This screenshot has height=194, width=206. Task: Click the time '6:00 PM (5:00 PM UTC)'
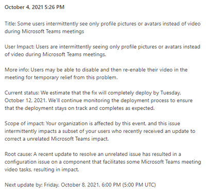coord(129,185)
